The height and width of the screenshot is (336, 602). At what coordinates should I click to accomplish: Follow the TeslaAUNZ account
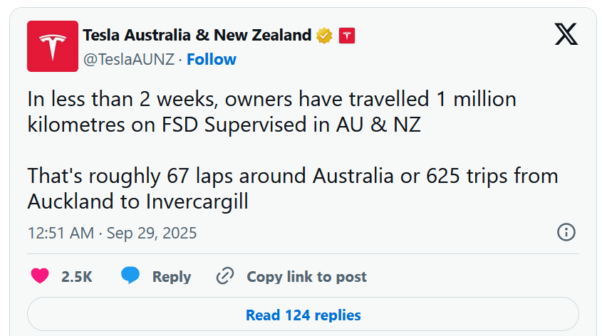[212, 59]
